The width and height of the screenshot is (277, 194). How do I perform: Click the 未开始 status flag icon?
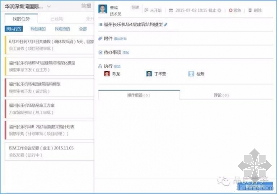(x=146, y=10)
